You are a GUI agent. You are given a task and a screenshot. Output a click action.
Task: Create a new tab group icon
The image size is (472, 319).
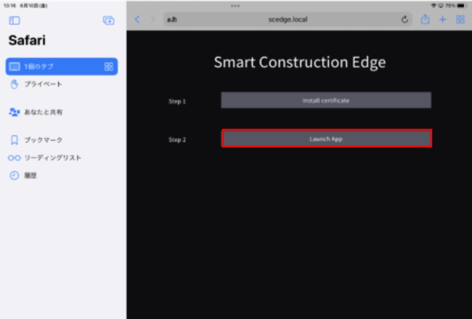(x=108, y=20)
